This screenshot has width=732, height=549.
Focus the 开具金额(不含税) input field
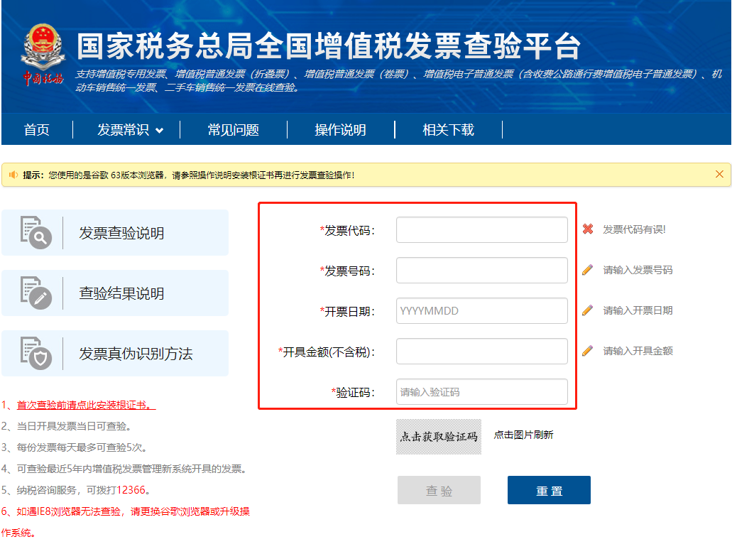pyautogui.click(x=482, y=351)
